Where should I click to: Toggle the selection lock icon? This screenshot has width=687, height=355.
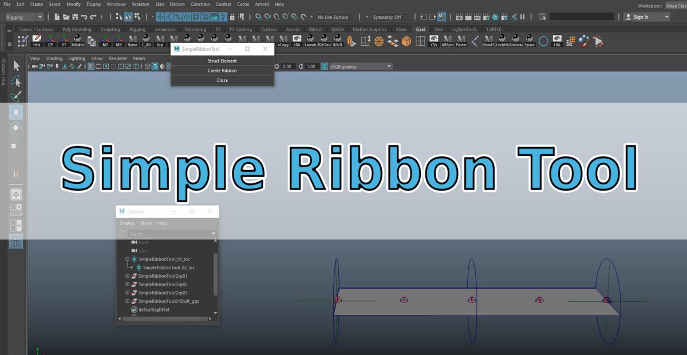coord(232,17)
